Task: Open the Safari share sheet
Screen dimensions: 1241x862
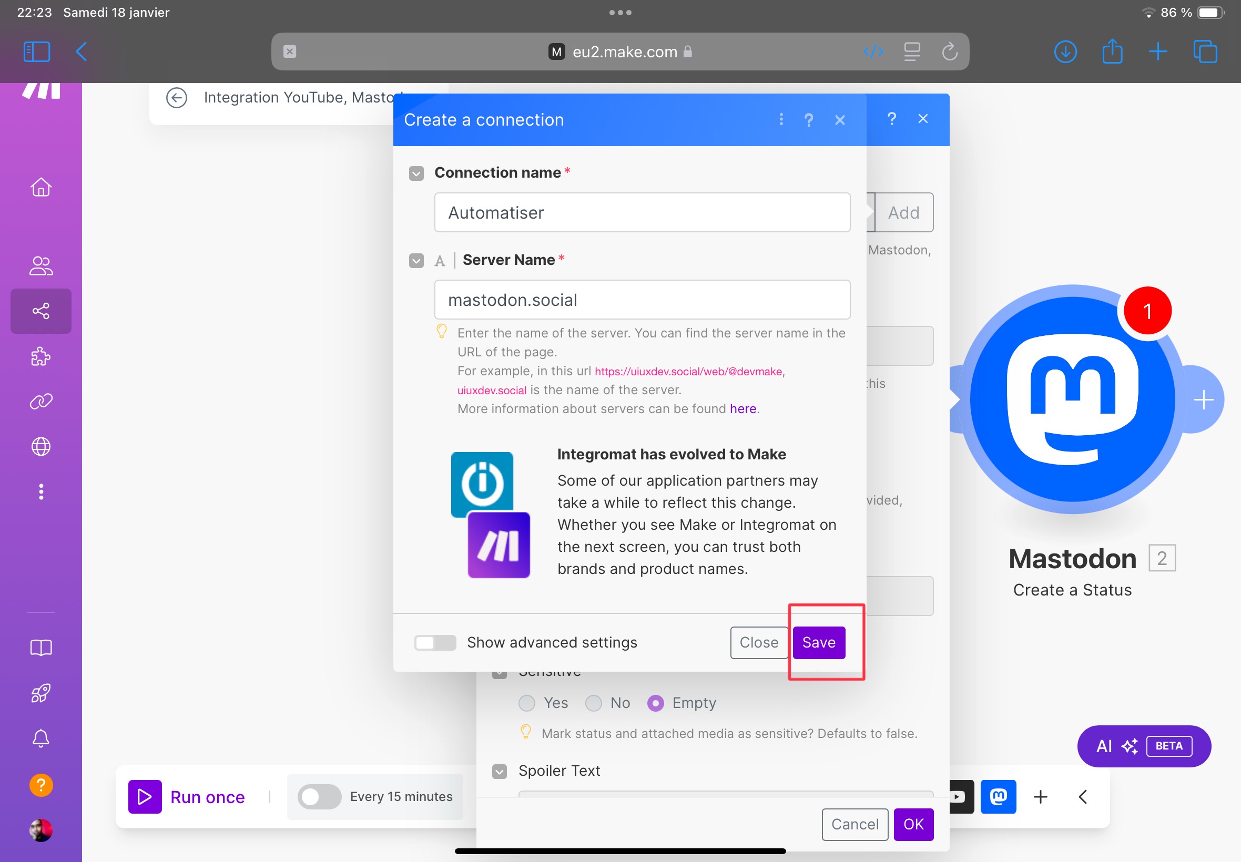Action: pyautogui.click(x=1112, y=52)
